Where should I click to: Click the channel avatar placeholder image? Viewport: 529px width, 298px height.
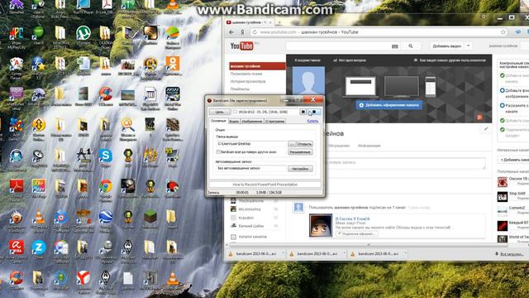coord(308,80)
